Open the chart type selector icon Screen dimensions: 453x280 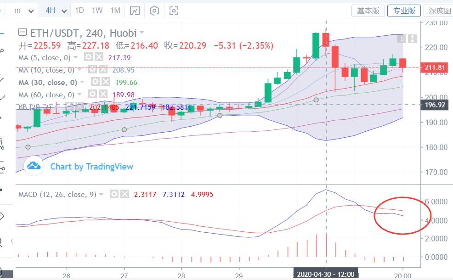(135, 11)
